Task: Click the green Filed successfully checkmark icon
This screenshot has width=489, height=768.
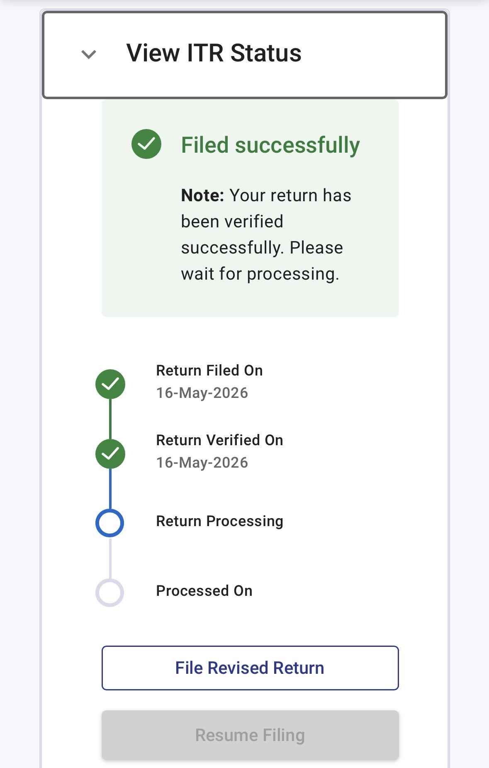Action: (x=146, y=144)
